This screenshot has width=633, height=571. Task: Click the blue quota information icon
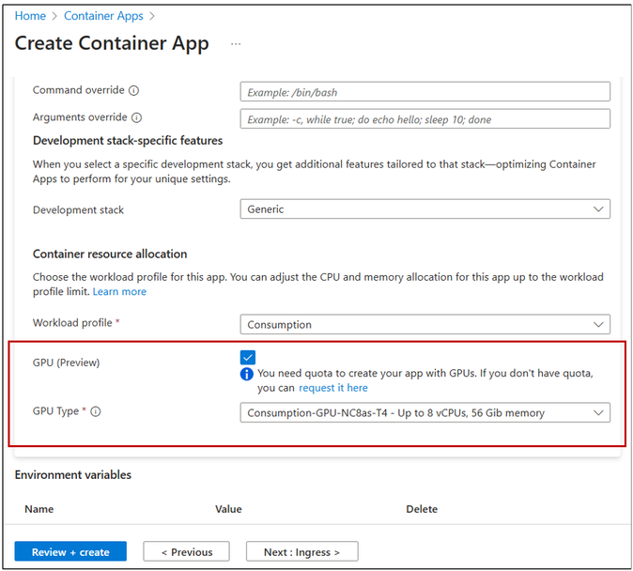click(x=247, y=374)
